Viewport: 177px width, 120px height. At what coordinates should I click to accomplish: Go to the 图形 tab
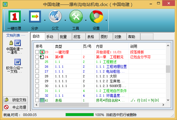point(106,37)
